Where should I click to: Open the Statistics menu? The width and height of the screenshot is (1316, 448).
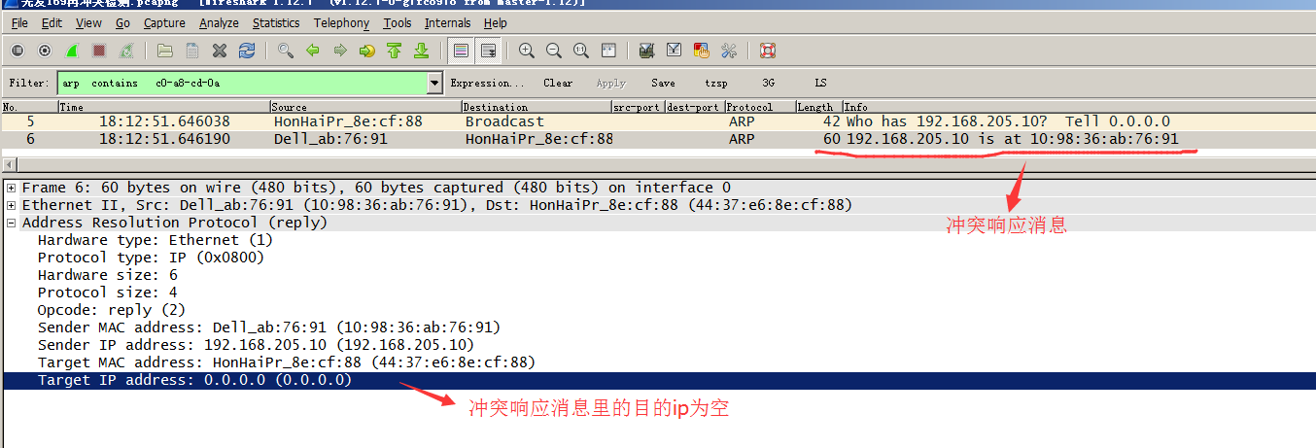[x=276, y=23]
